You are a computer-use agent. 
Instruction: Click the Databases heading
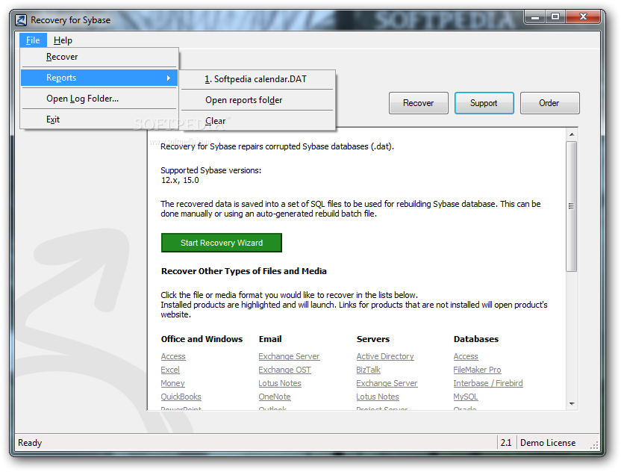tap(476, 339)
